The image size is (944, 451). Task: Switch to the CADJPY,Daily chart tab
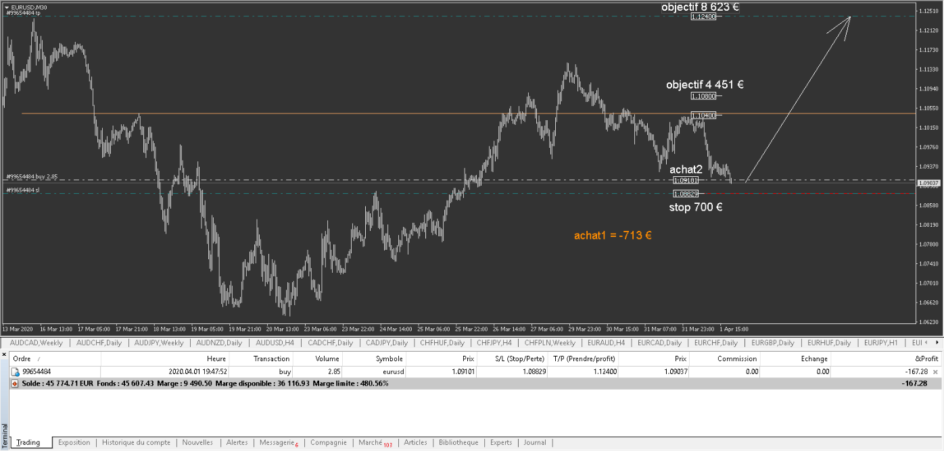[x=386, y=343]
